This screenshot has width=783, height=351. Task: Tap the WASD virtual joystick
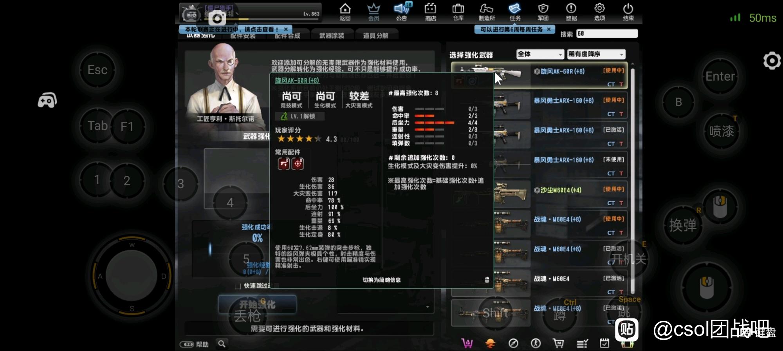[x=132, y=277]
